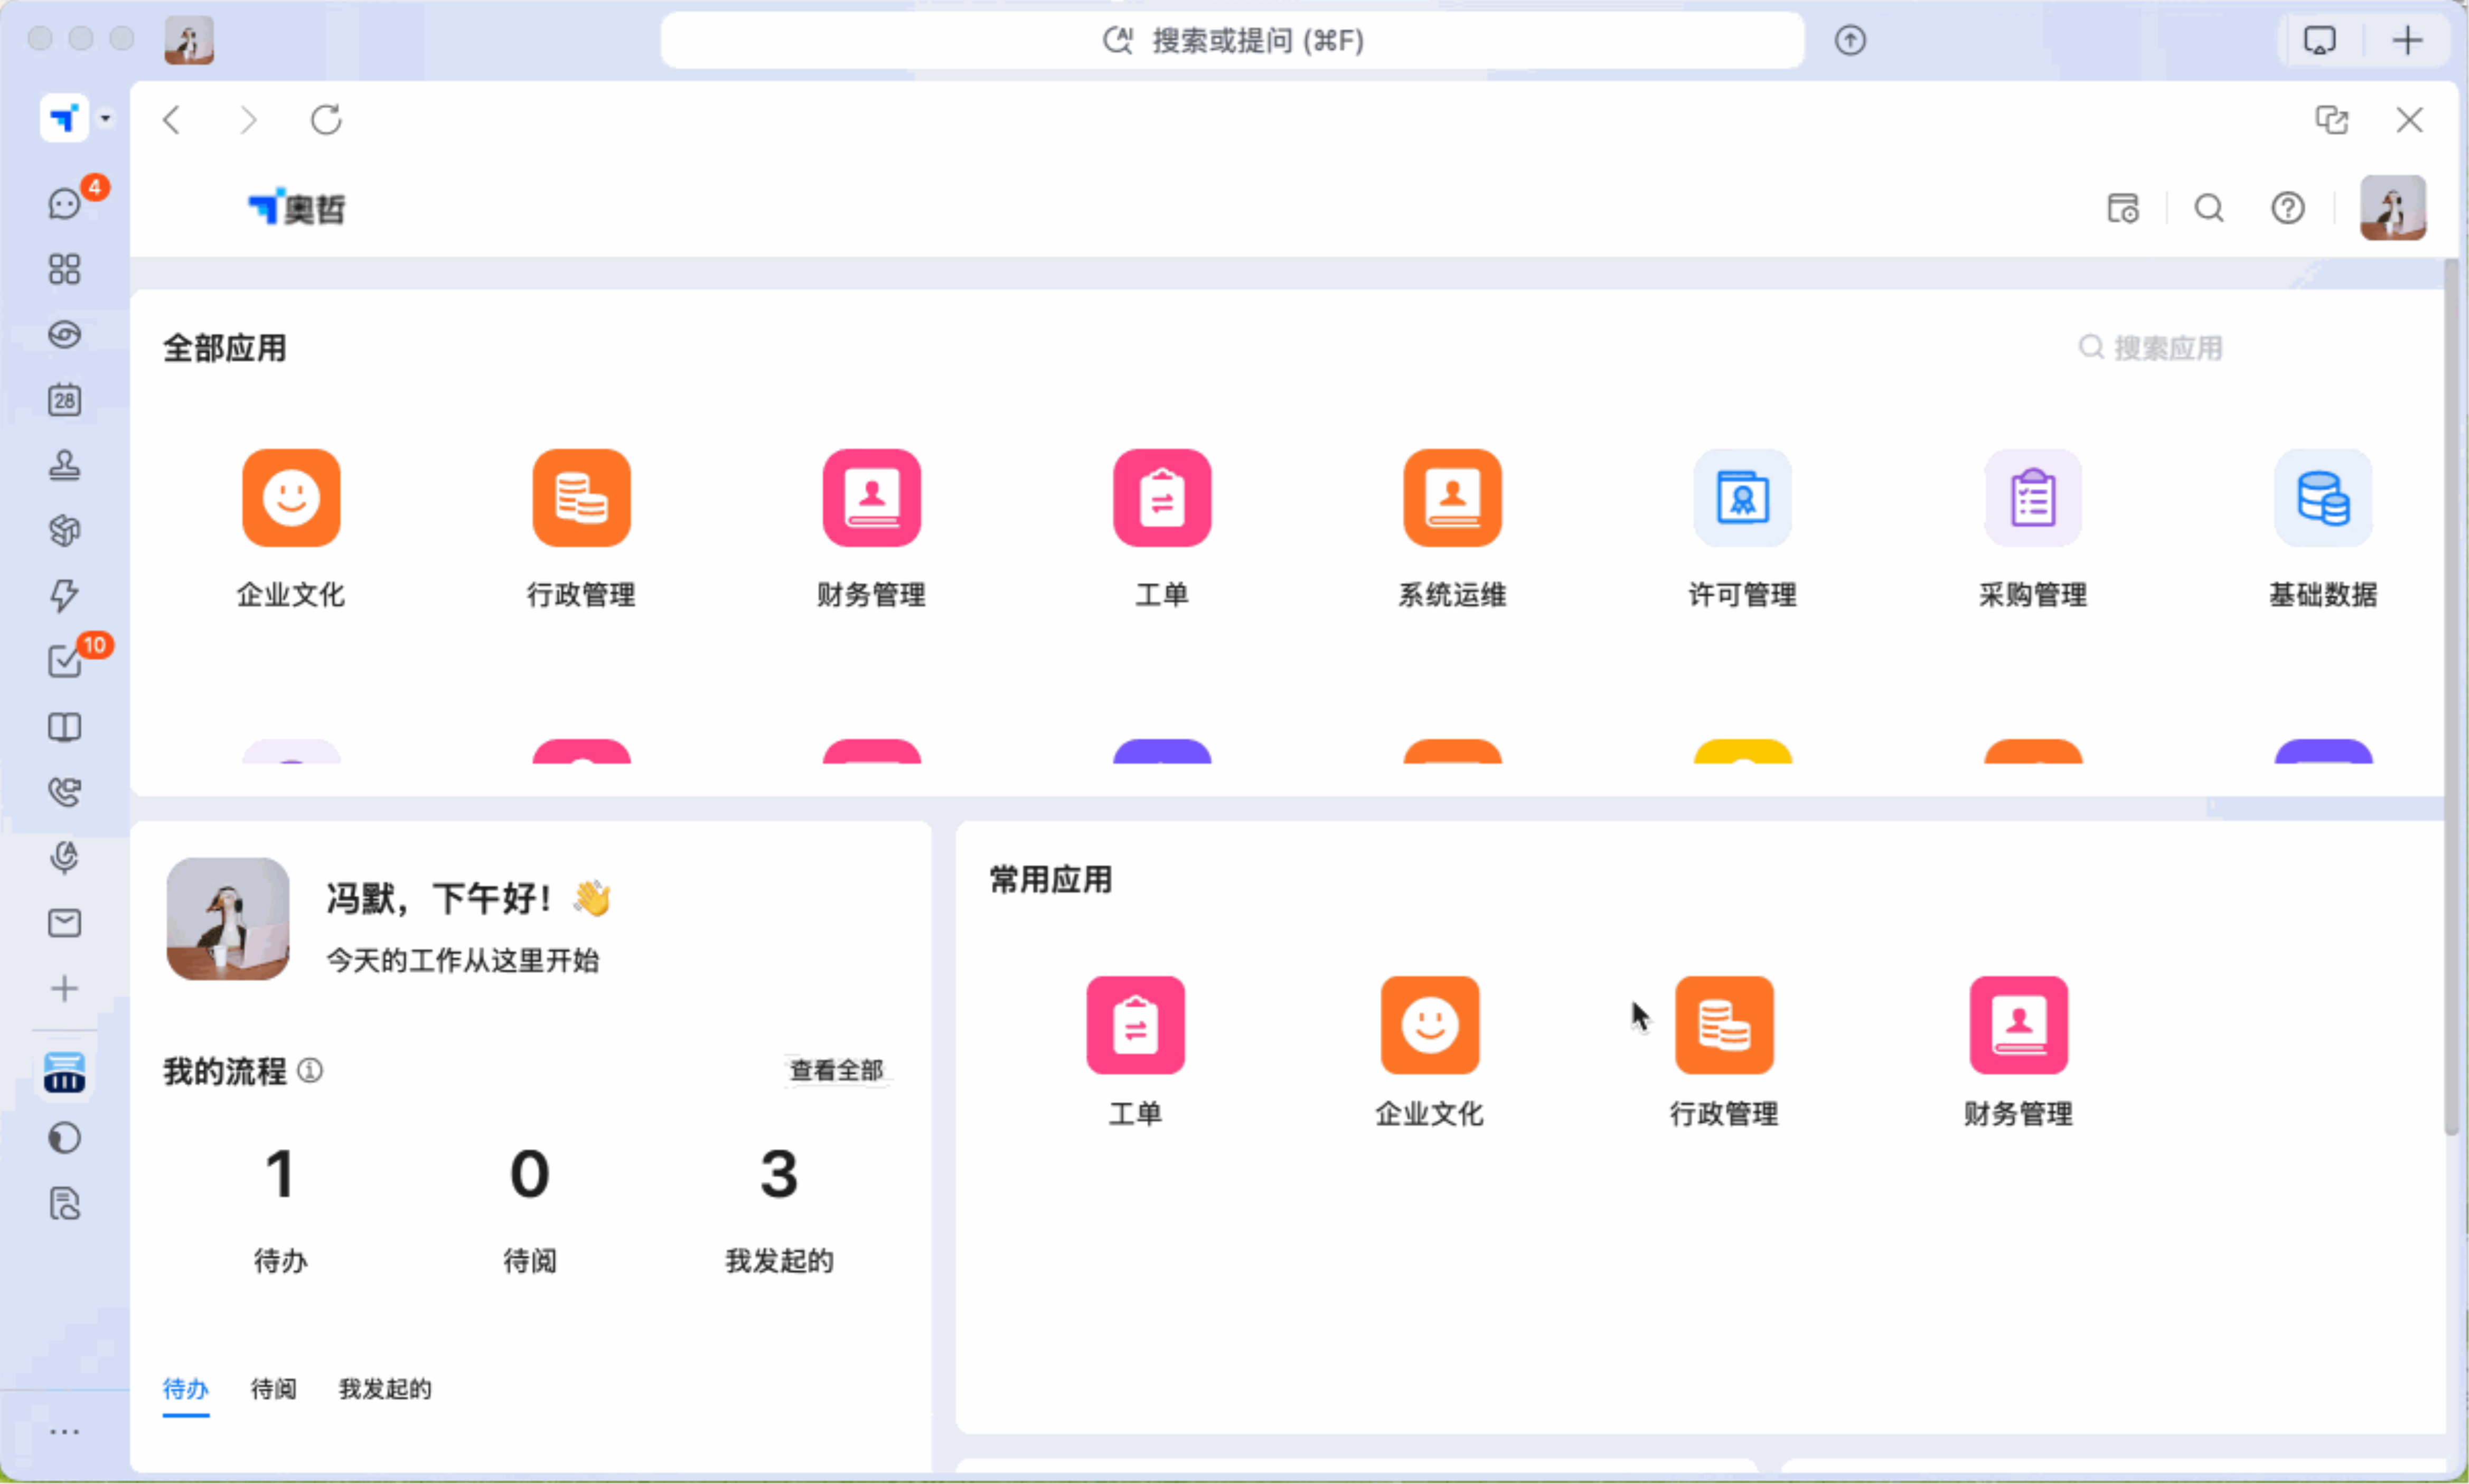The height and width of the screenshot is (1484, 2469).
Task: Open the user avatar menu at top right
Action: (2392, 208)
